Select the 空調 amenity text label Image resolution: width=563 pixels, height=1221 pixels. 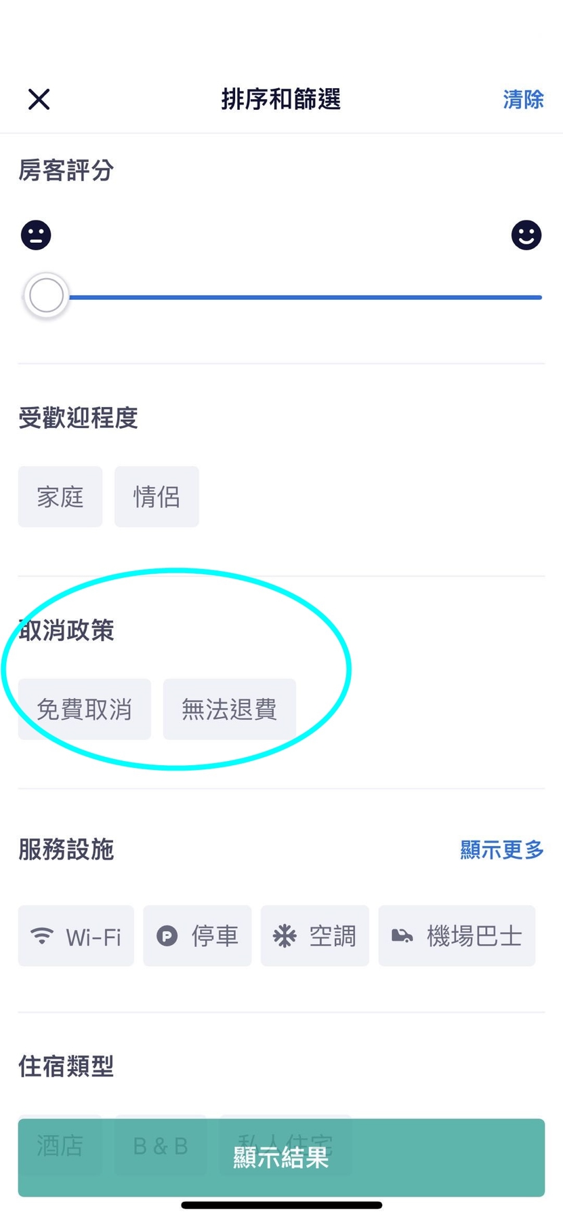(x=333, y=936)
